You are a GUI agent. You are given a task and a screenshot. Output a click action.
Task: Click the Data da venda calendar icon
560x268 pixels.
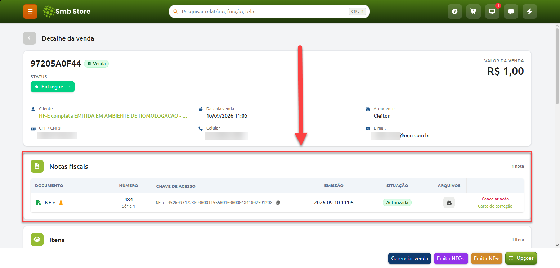pyautogui.click(x=201, y=109)
